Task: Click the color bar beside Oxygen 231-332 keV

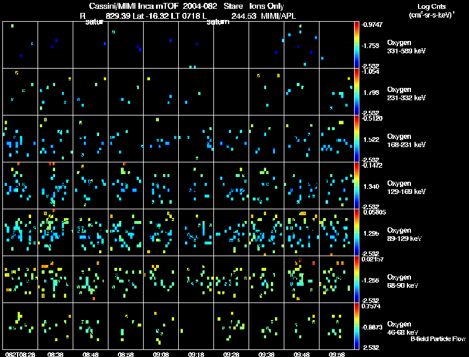Action: [356, 91]
